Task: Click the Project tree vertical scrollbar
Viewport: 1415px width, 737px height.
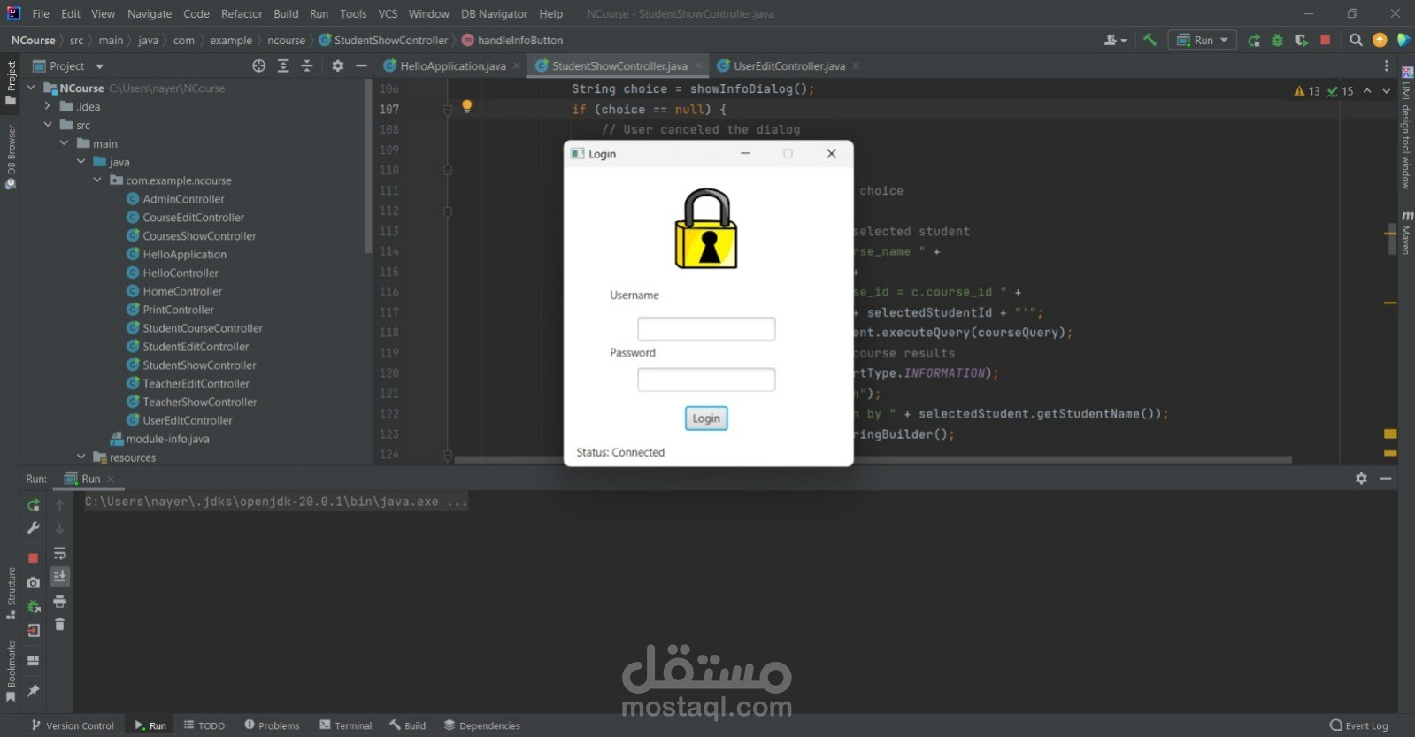Action: pos(368,166)
